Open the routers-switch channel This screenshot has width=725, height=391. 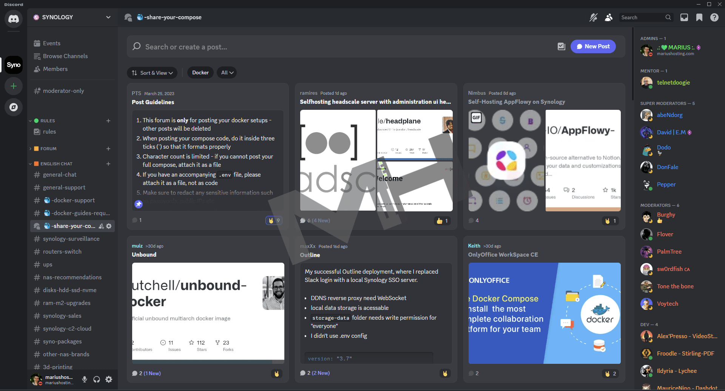coord(72,252)
